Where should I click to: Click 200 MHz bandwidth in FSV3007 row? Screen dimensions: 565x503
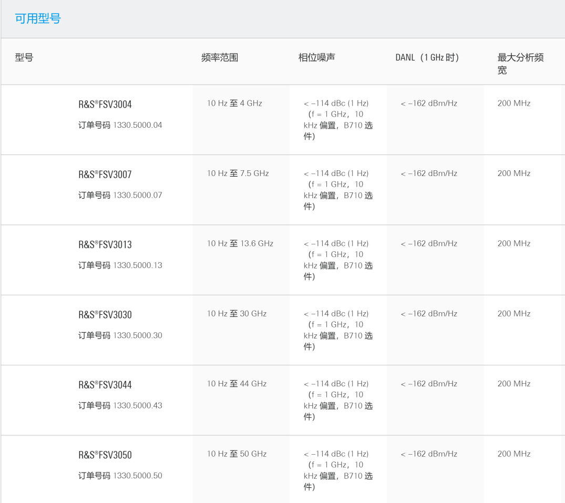514,173
